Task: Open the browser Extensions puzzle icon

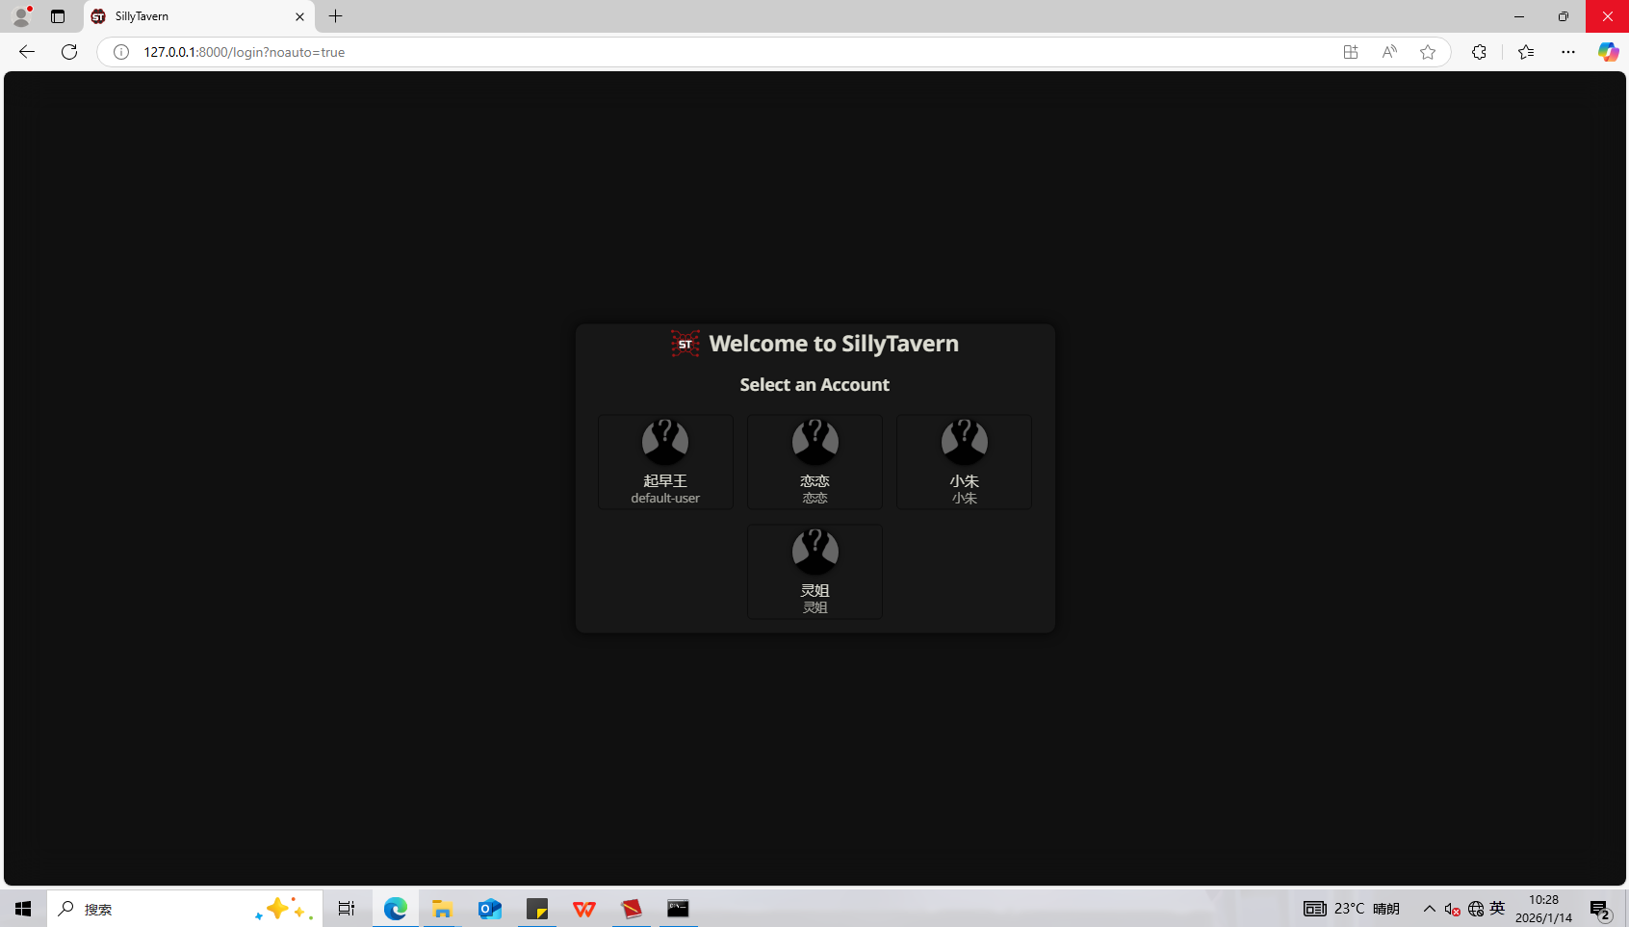Action: pyautogui.click(x=1479, y=52)
